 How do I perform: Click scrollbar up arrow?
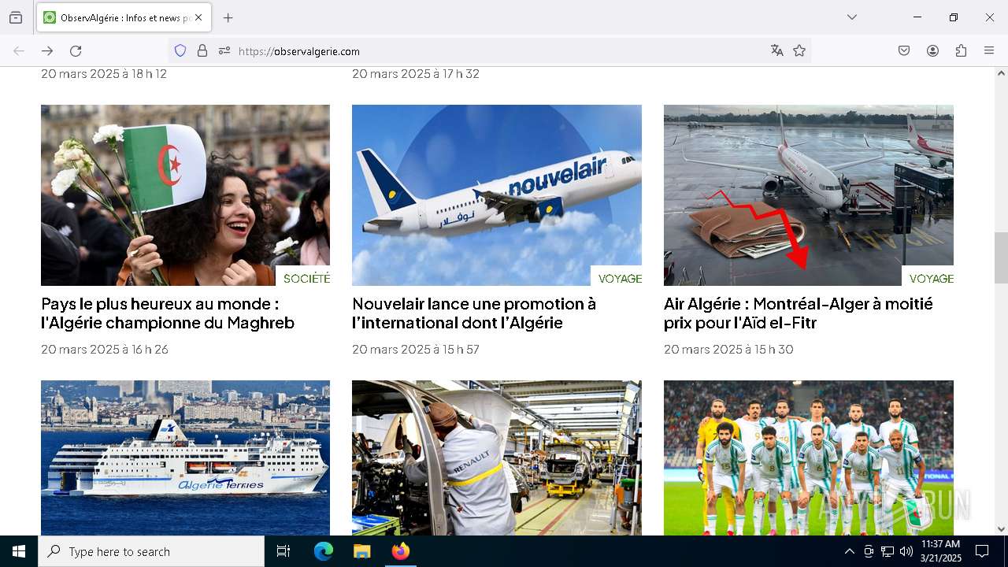point(1001,72)
